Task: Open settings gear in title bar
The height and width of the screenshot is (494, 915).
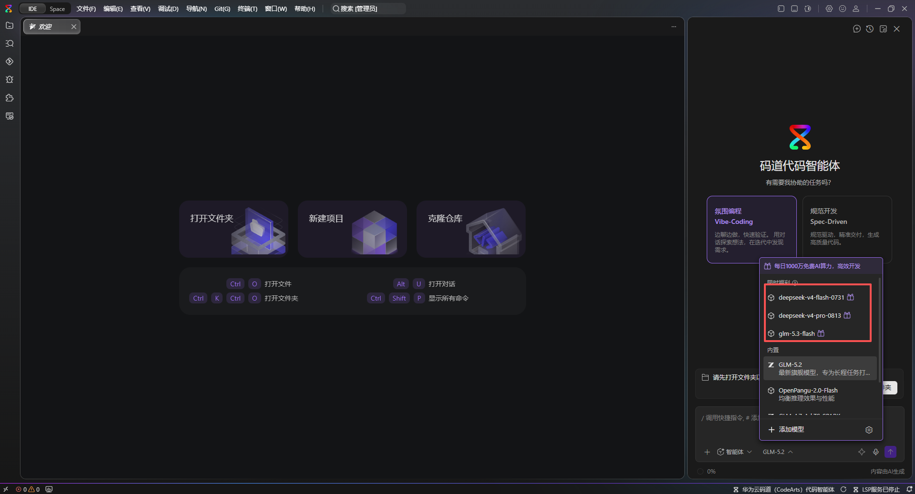Action: coord(829,9)
